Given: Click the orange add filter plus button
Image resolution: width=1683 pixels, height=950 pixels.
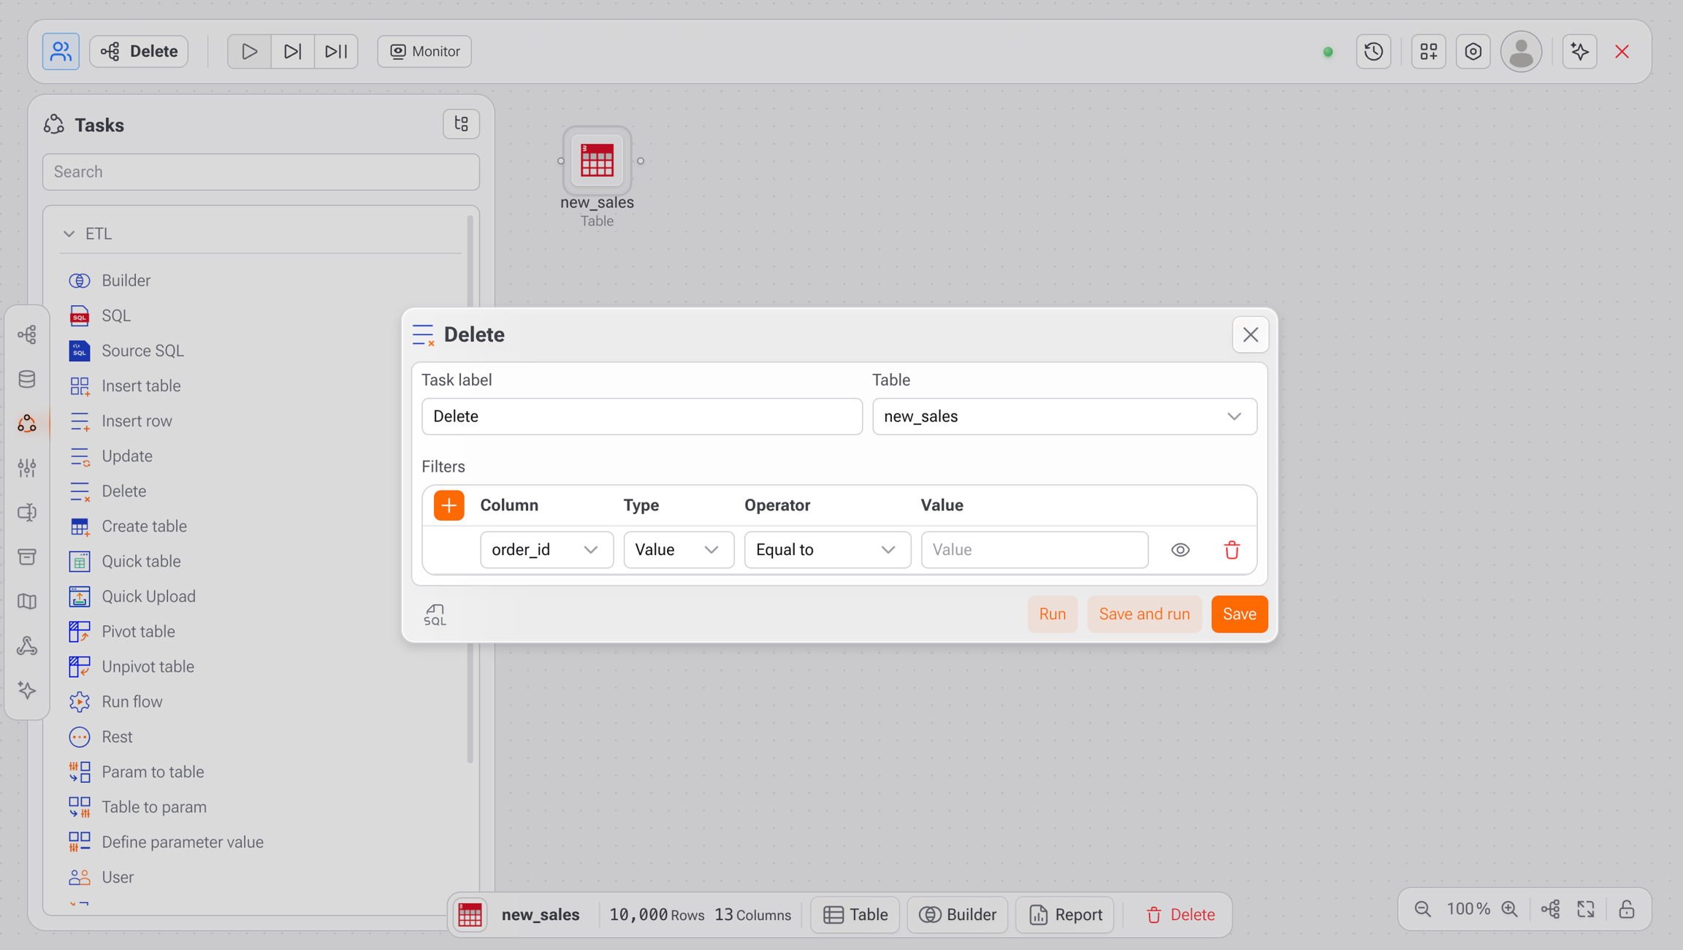Looking at the screenshot, I should [x=449, y=505].
